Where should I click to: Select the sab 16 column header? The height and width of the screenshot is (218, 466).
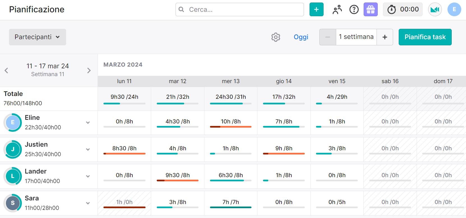pyautogui.click(x=390, y=81)
